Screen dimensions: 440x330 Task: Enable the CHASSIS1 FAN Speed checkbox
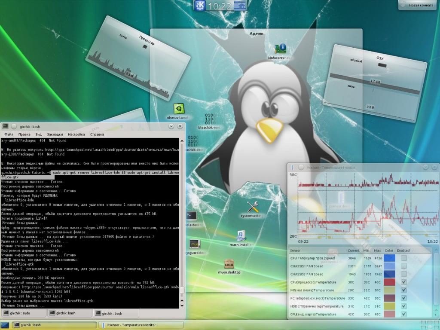click(403, 266)
